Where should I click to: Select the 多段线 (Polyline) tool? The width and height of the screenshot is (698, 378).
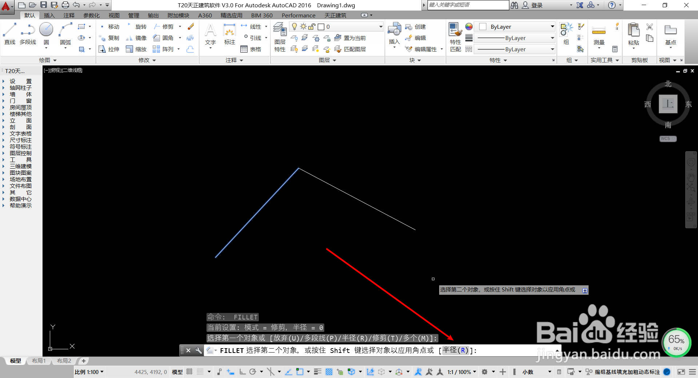click(x=28, y=33)
